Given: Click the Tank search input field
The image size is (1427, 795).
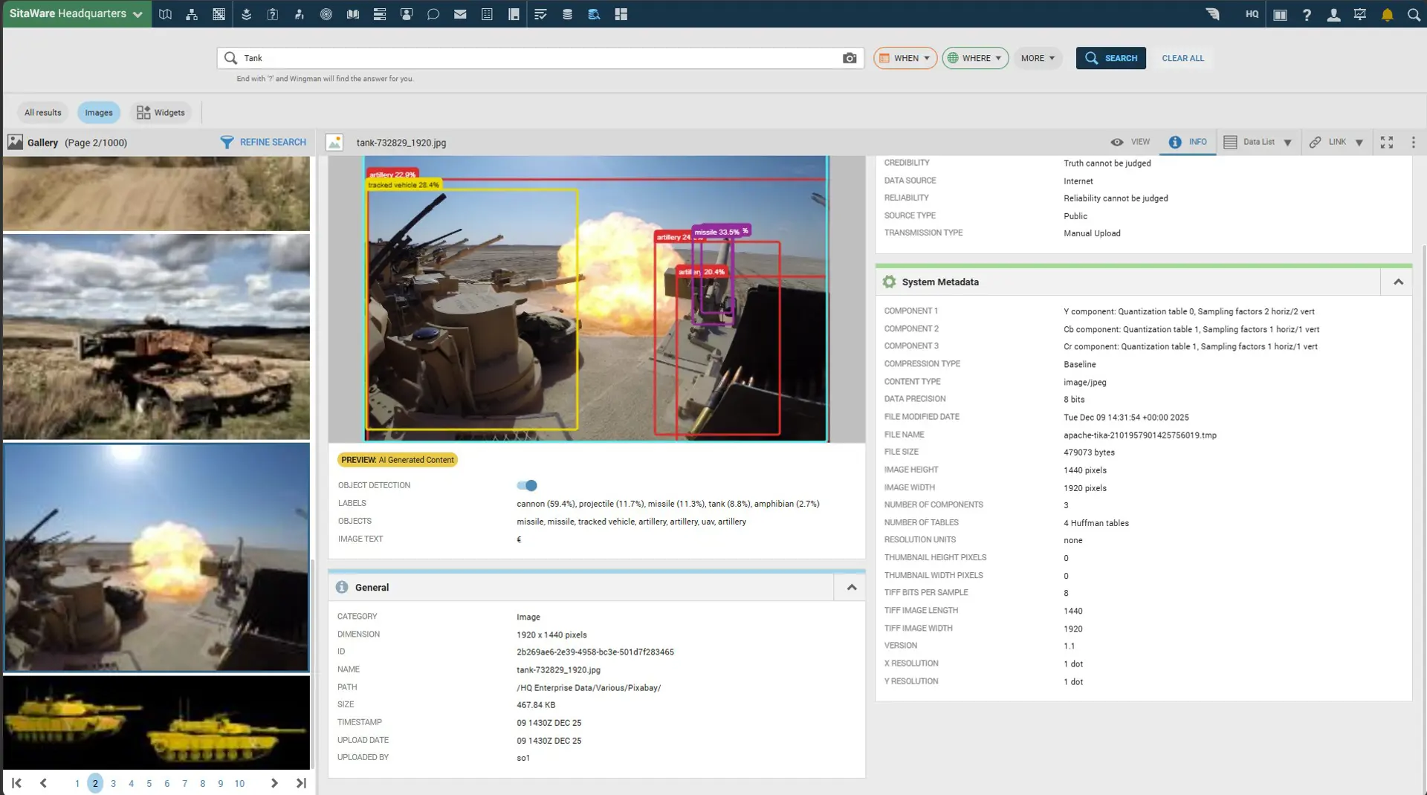Looking at the screenshot, I should point(540,58).
